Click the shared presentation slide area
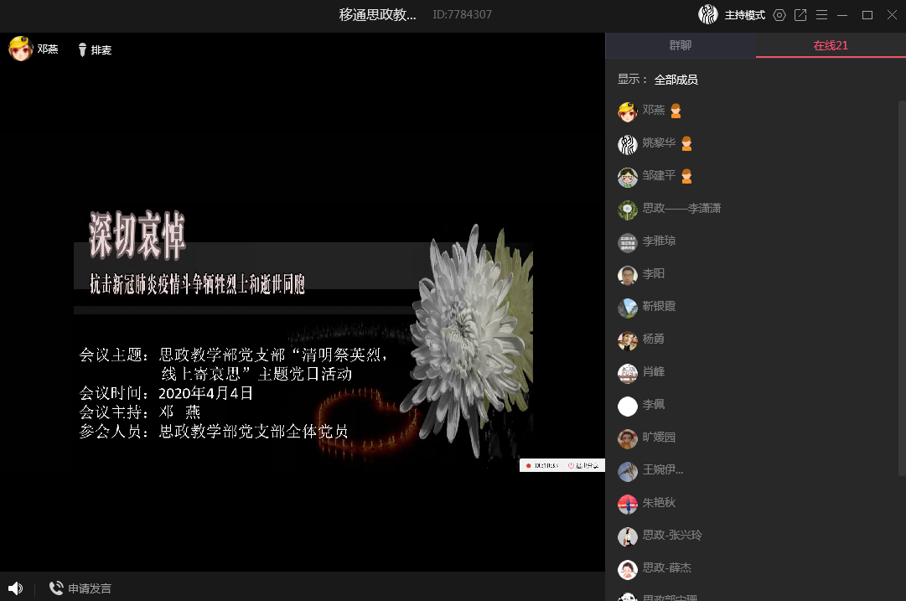Viewport: 906px width, 601px height. pos(302,335)
